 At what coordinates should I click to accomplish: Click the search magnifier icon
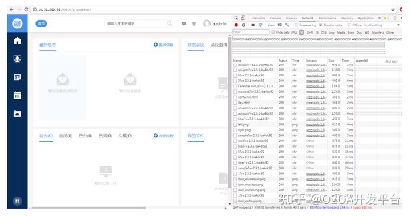170,23
